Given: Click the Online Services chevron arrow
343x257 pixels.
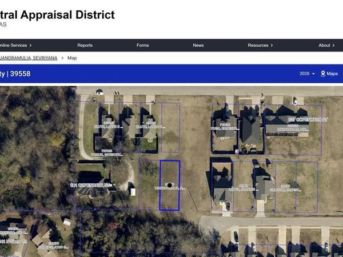Looking at the screenshot, I should [x=30, y=45].
